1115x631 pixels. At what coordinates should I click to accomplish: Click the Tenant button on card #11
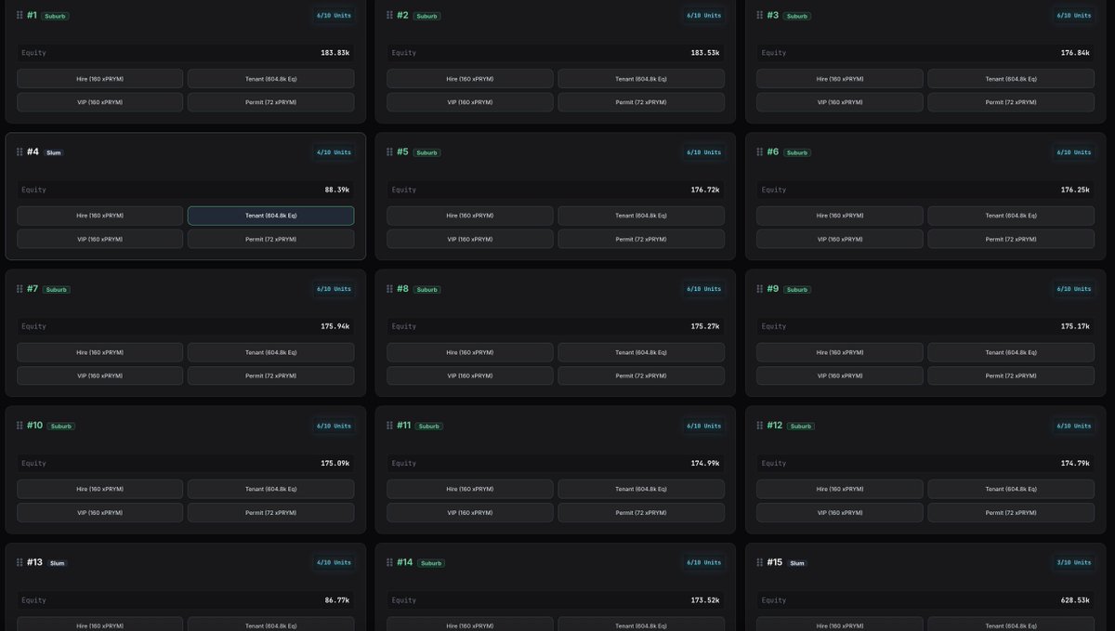tap(641, 489)
